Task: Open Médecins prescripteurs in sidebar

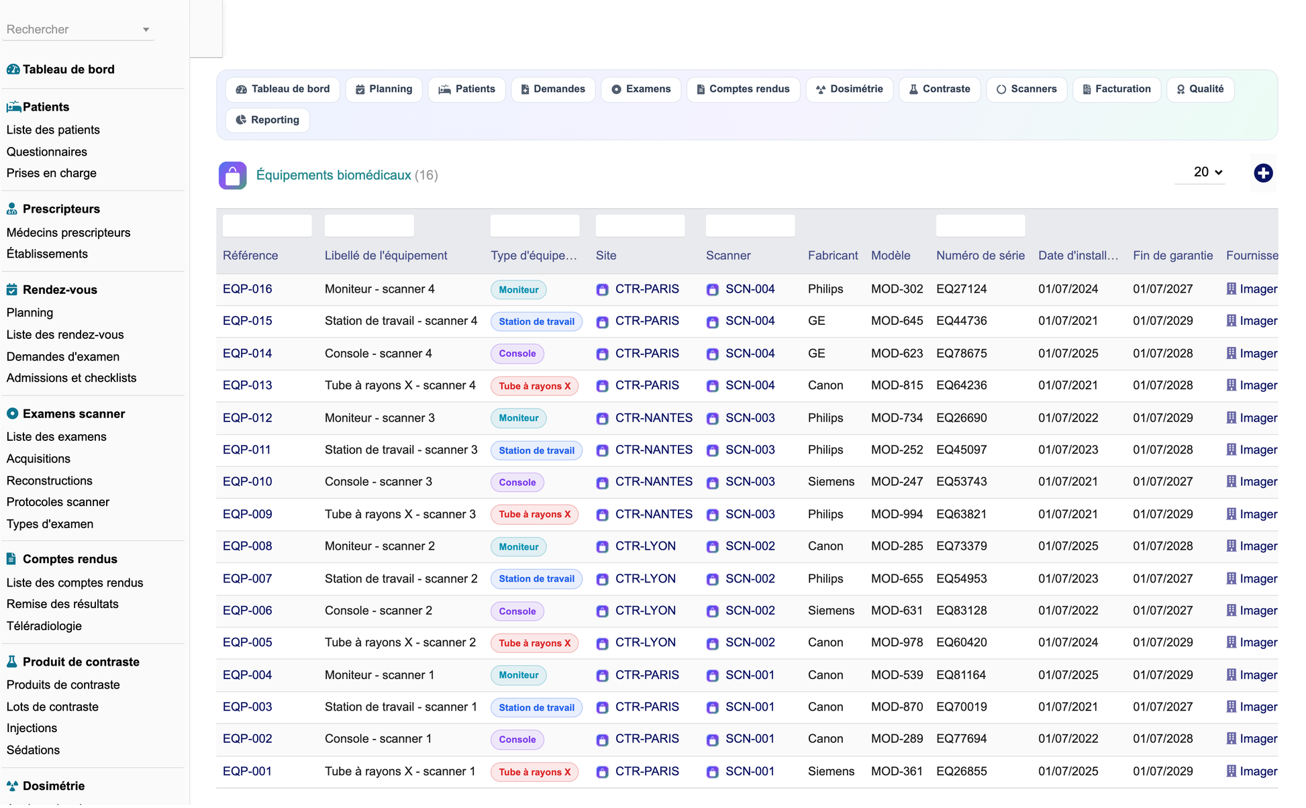Action: pos(68,233)
